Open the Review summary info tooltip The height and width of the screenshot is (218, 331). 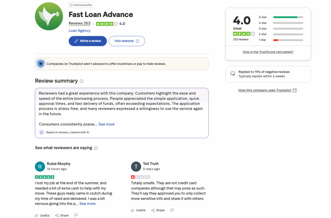point(81,81)
